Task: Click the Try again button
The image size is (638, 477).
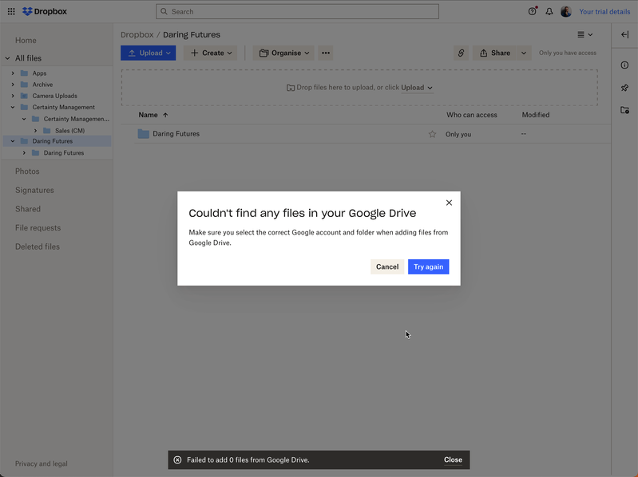Action: pyautogui.click(x=428, y=267)
